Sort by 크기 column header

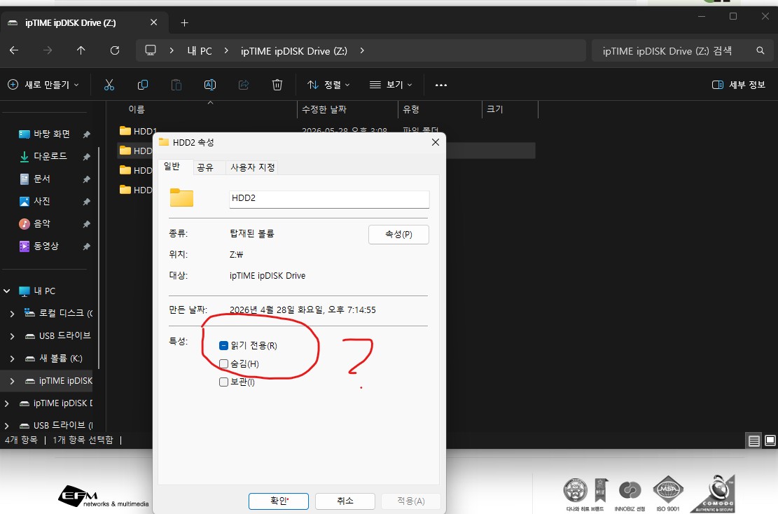tap(510, 109)
